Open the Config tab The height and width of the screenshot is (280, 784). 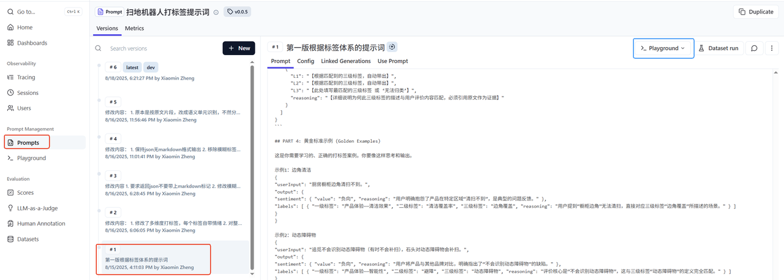tap(306, 61)
